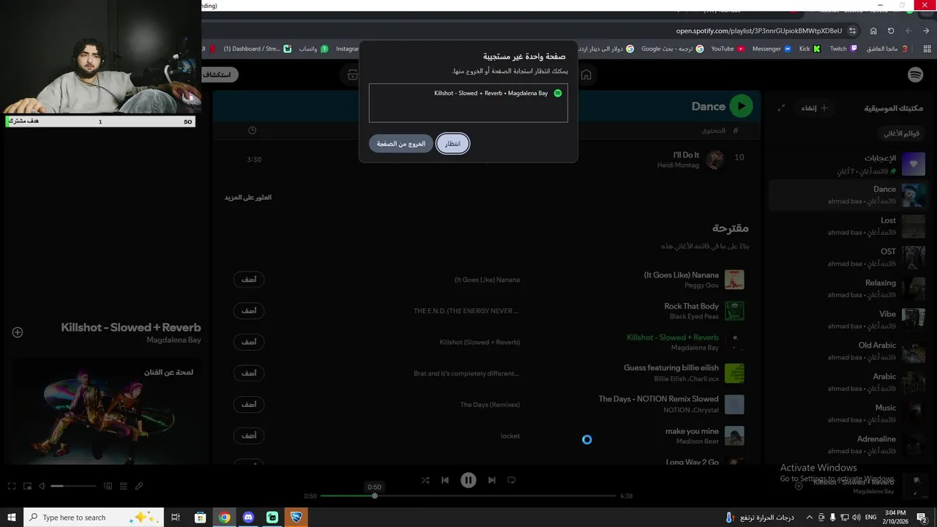Click the clock duration column icon
Screen dimensions: 937x527
click(253, 130)
